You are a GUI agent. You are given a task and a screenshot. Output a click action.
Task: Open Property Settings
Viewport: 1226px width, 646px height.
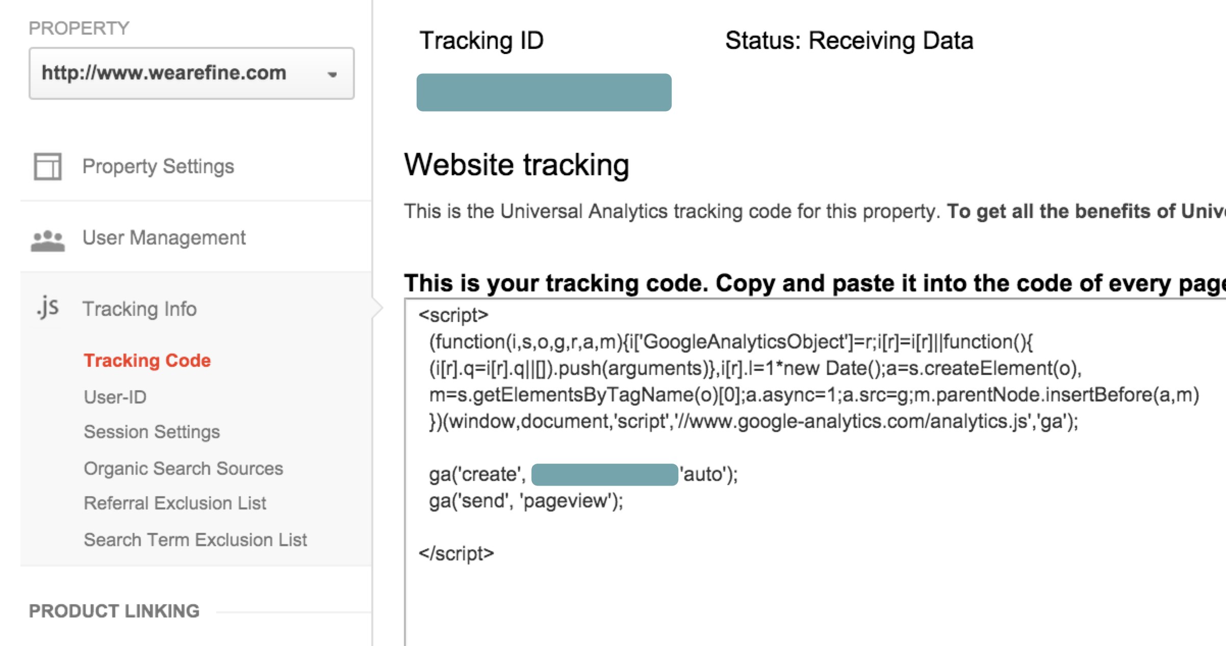tap(158, 166)
